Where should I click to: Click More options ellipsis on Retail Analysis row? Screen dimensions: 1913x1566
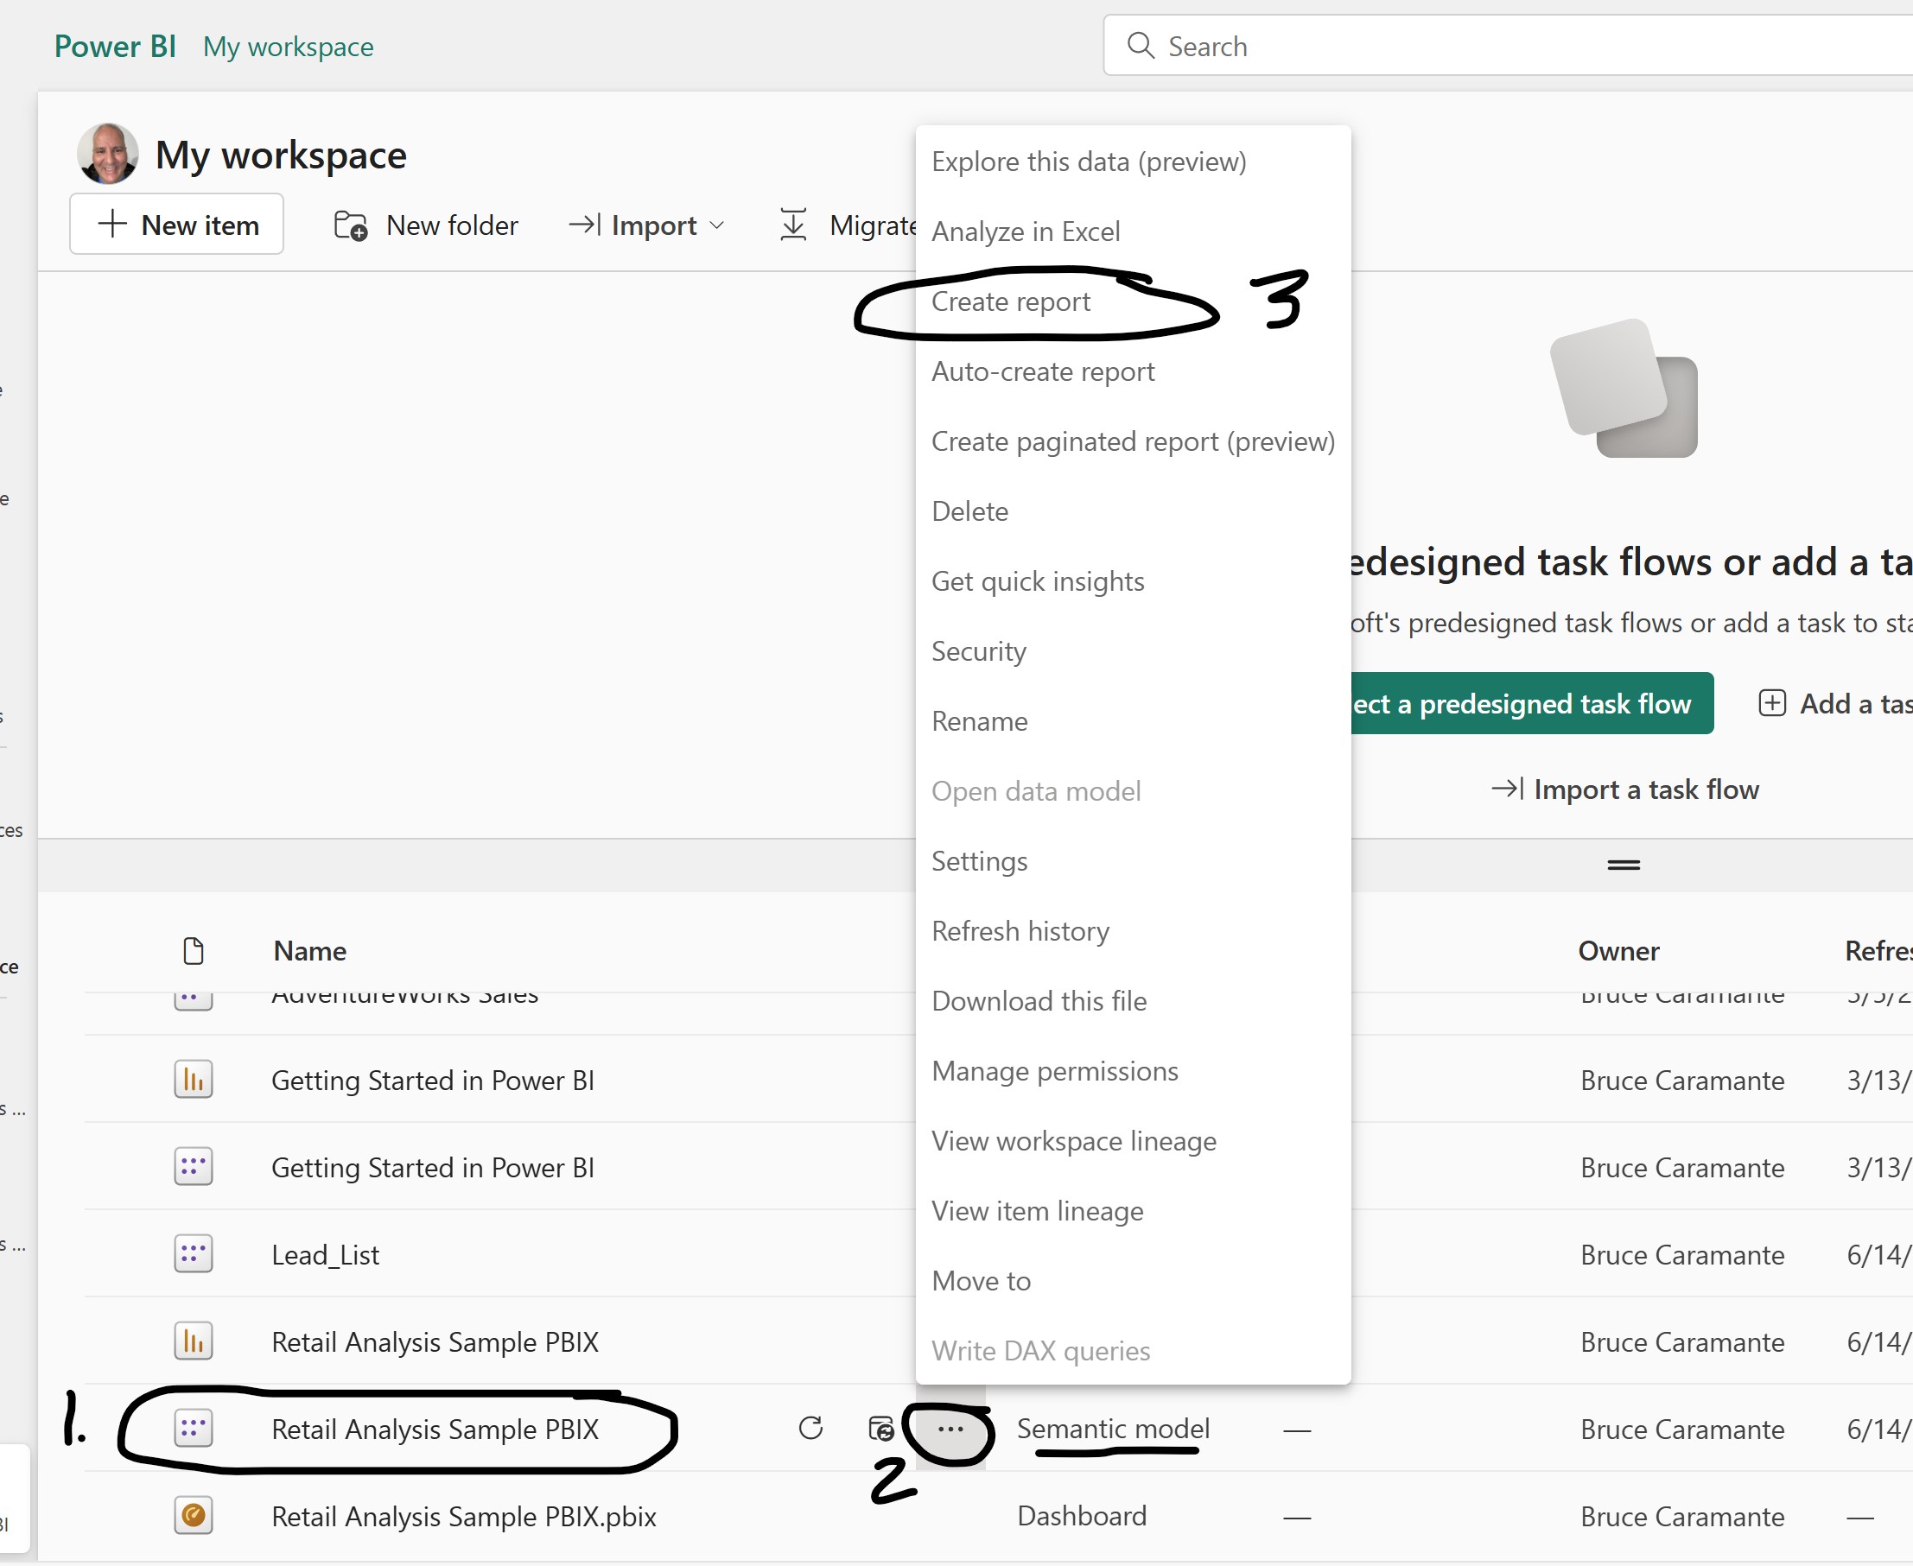pyautogui.click(x=950, y=1429)
